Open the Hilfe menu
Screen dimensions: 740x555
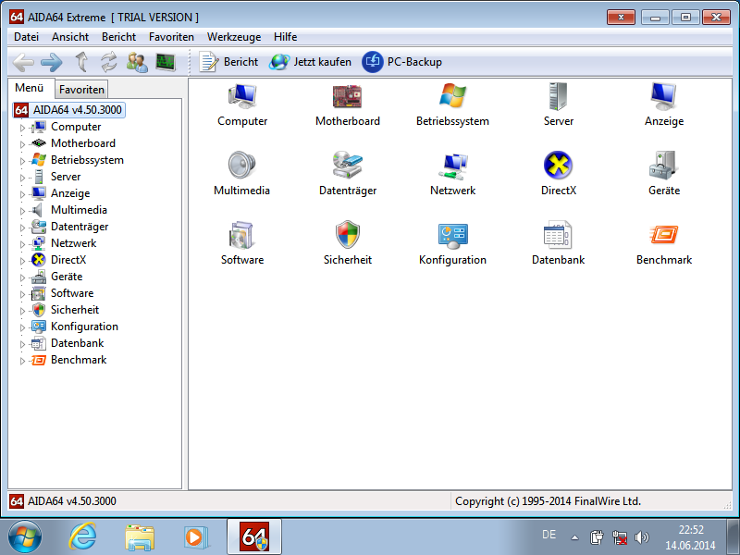tap(286, 37)
